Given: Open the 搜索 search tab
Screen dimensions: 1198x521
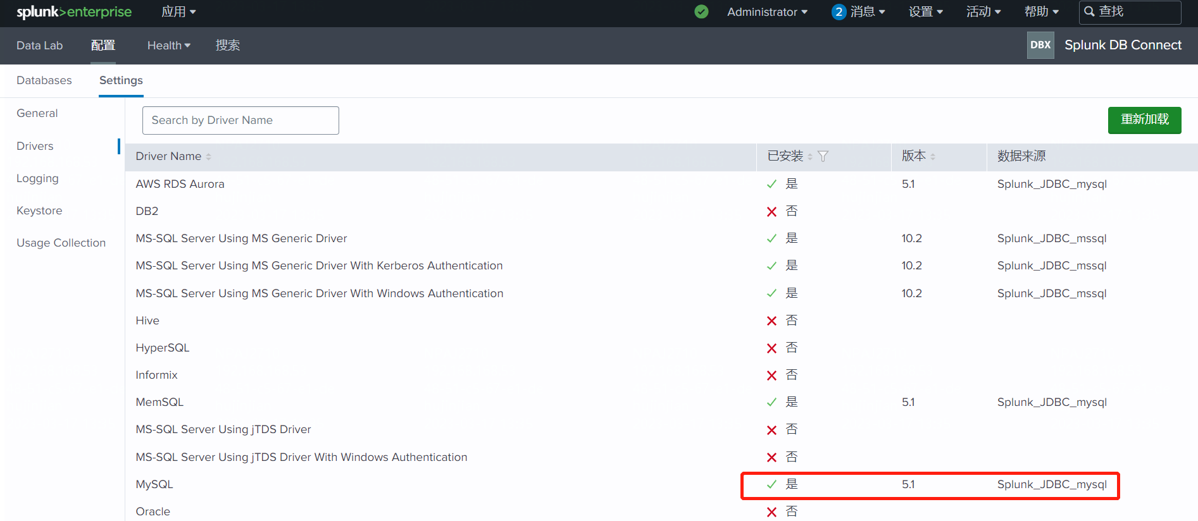Looking at the screenshot, I should tap(228, 46).
